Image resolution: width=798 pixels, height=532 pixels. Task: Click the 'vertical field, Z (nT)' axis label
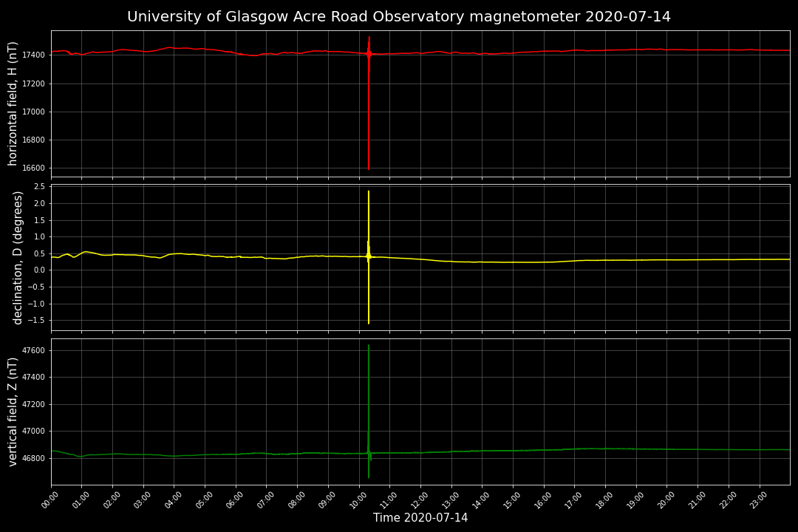[x=13, y=412]
